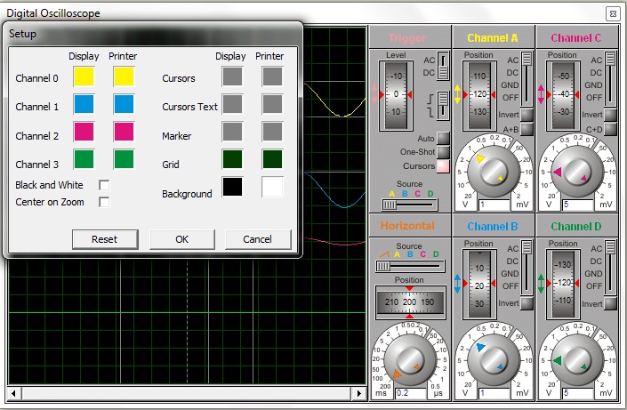The width and height of the screenshot is (627, 410).
Task: Pick Channel 0 display color swatch
Action: click(84, 78)
